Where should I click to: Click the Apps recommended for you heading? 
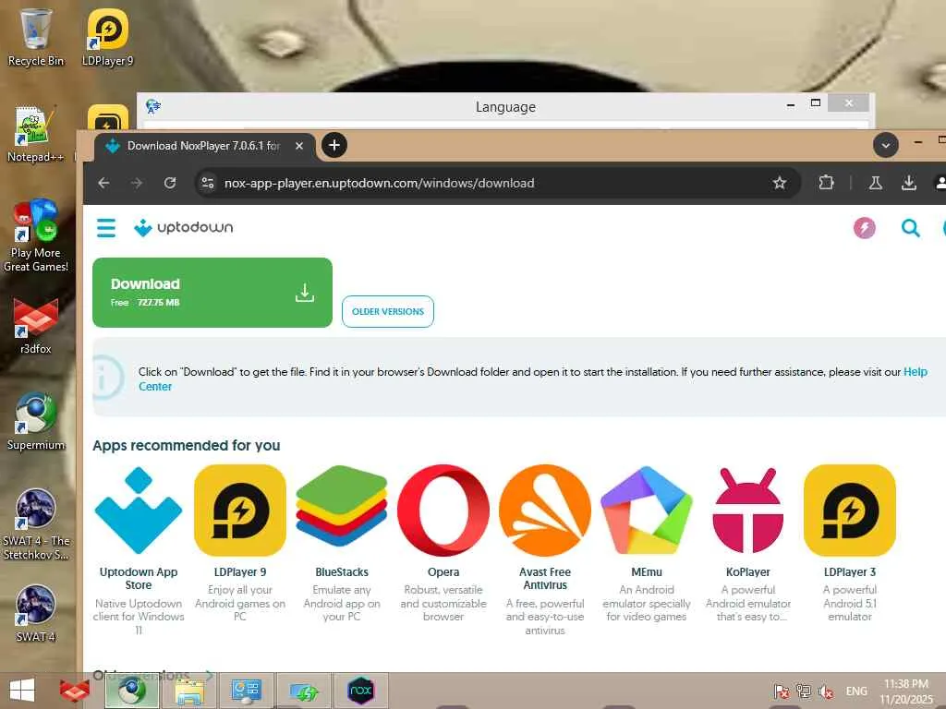pyautogui.click(x=187, y=446)
